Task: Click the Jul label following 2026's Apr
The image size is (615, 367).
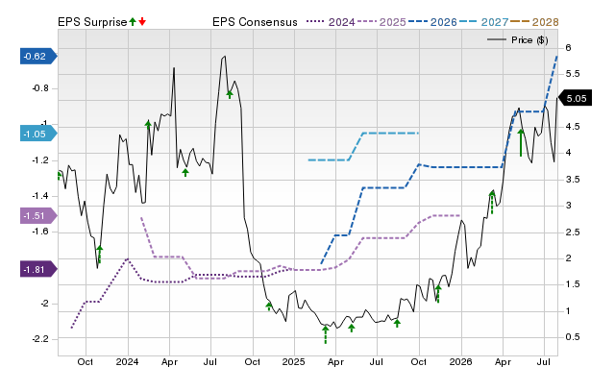Action: click(x=543, y=361)
